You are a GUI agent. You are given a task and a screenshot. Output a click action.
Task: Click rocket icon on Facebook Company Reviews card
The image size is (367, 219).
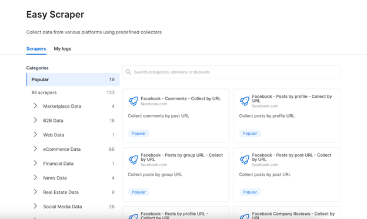244,217
